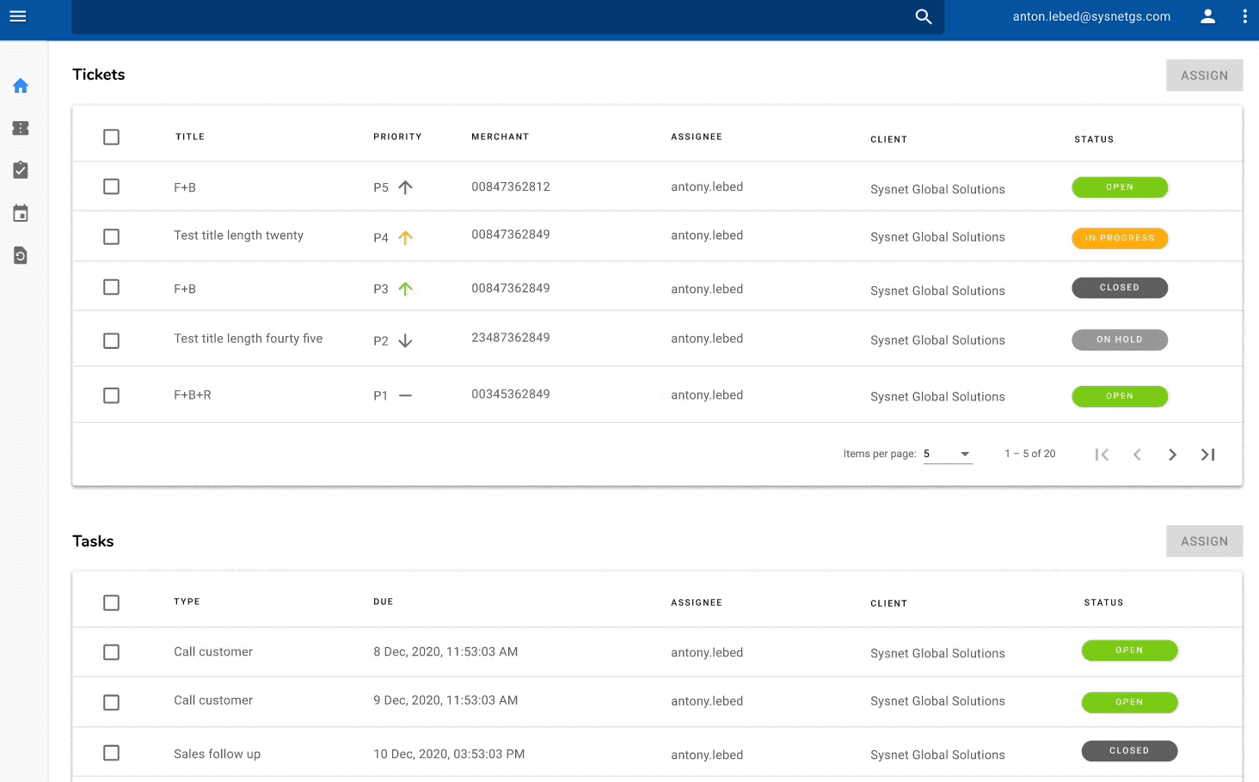
Task: Click On Hold status badge
Action: click(1120, 340)
